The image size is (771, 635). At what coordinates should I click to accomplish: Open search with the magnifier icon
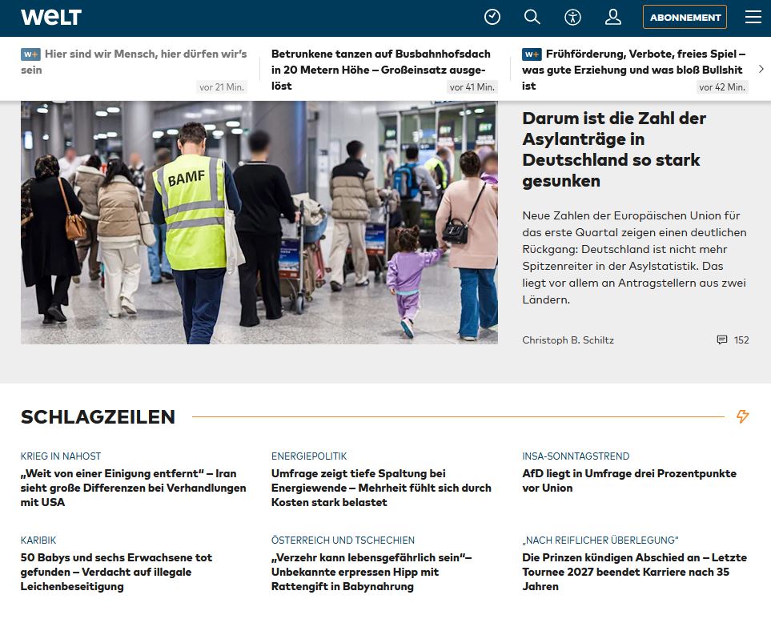(532, 17)
